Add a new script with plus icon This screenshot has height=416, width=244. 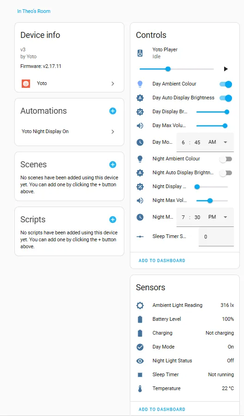(x=113, y=220)
